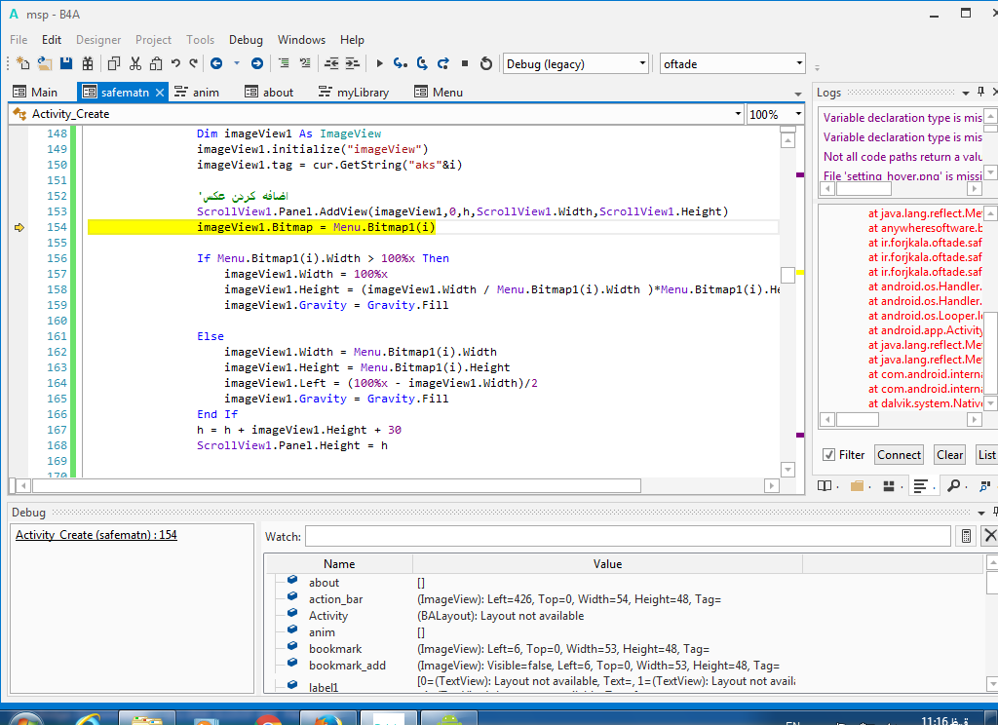Viewport: 998px width, 725px height.
Task: Click the Cut scissors icon
Action: 134,63
